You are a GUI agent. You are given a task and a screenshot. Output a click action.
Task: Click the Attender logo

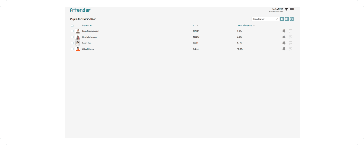[x=80, y=10]
